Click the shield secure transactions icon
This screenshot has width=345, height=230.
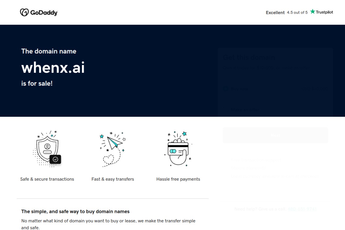coord(47,149)
